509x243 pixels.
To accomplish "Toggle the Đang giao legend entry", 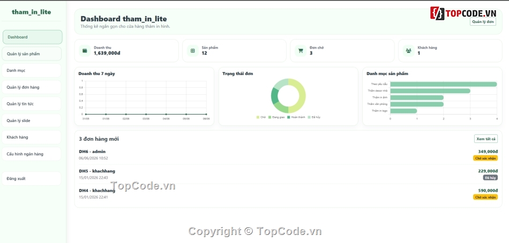I will pos(276,117).
